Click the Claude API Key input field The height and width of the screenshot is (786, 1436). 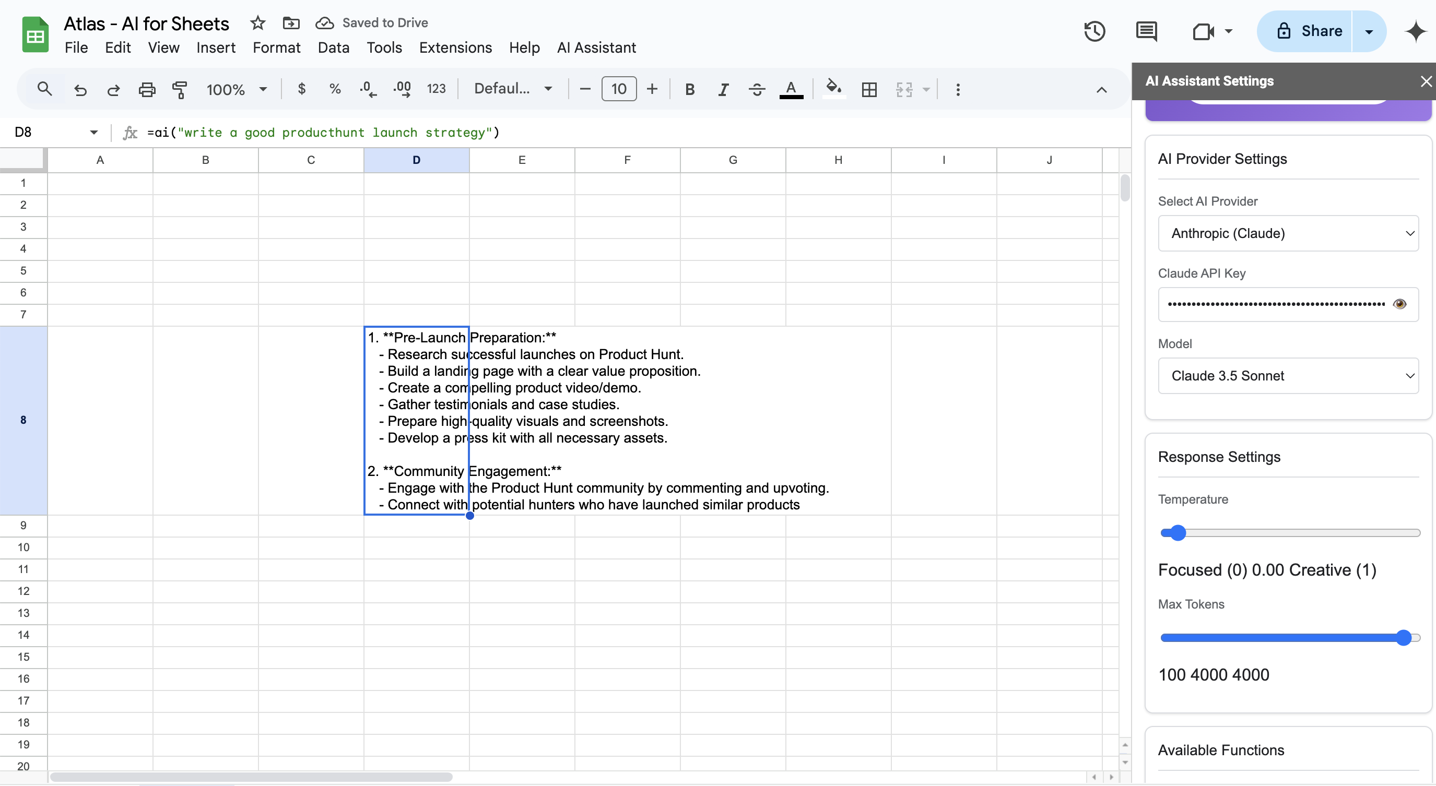click(x=1276, y=304)
